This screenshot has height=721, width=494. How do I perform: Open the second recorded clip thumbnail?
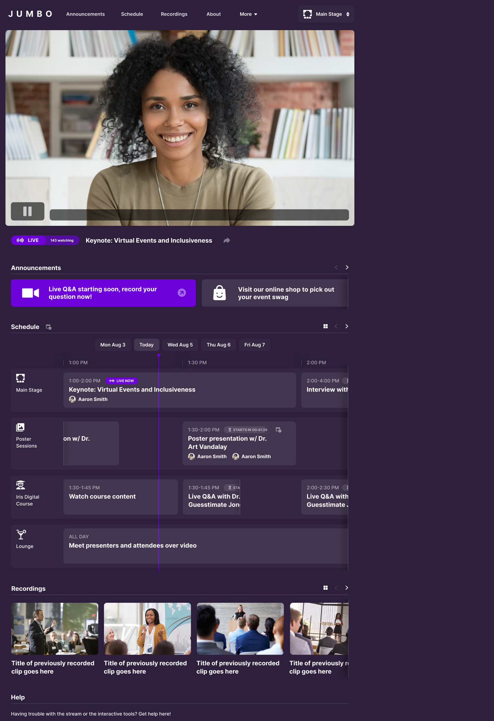148,628
